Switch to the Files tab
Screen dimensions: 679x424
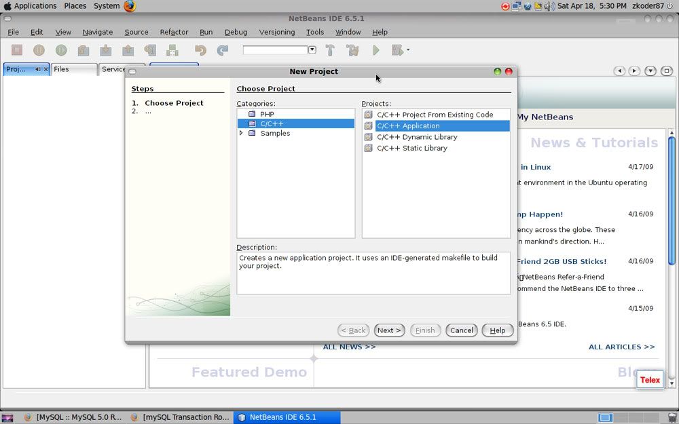click(73, 69)
